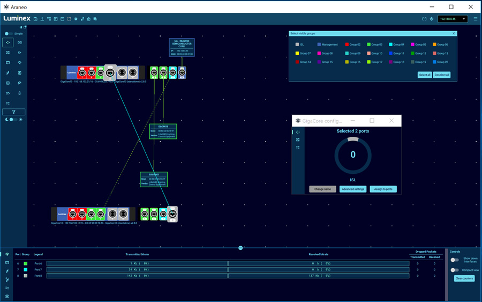Click the bottom panel collapse handle
This screenshot has height=302, width=482.
[240, 248]
